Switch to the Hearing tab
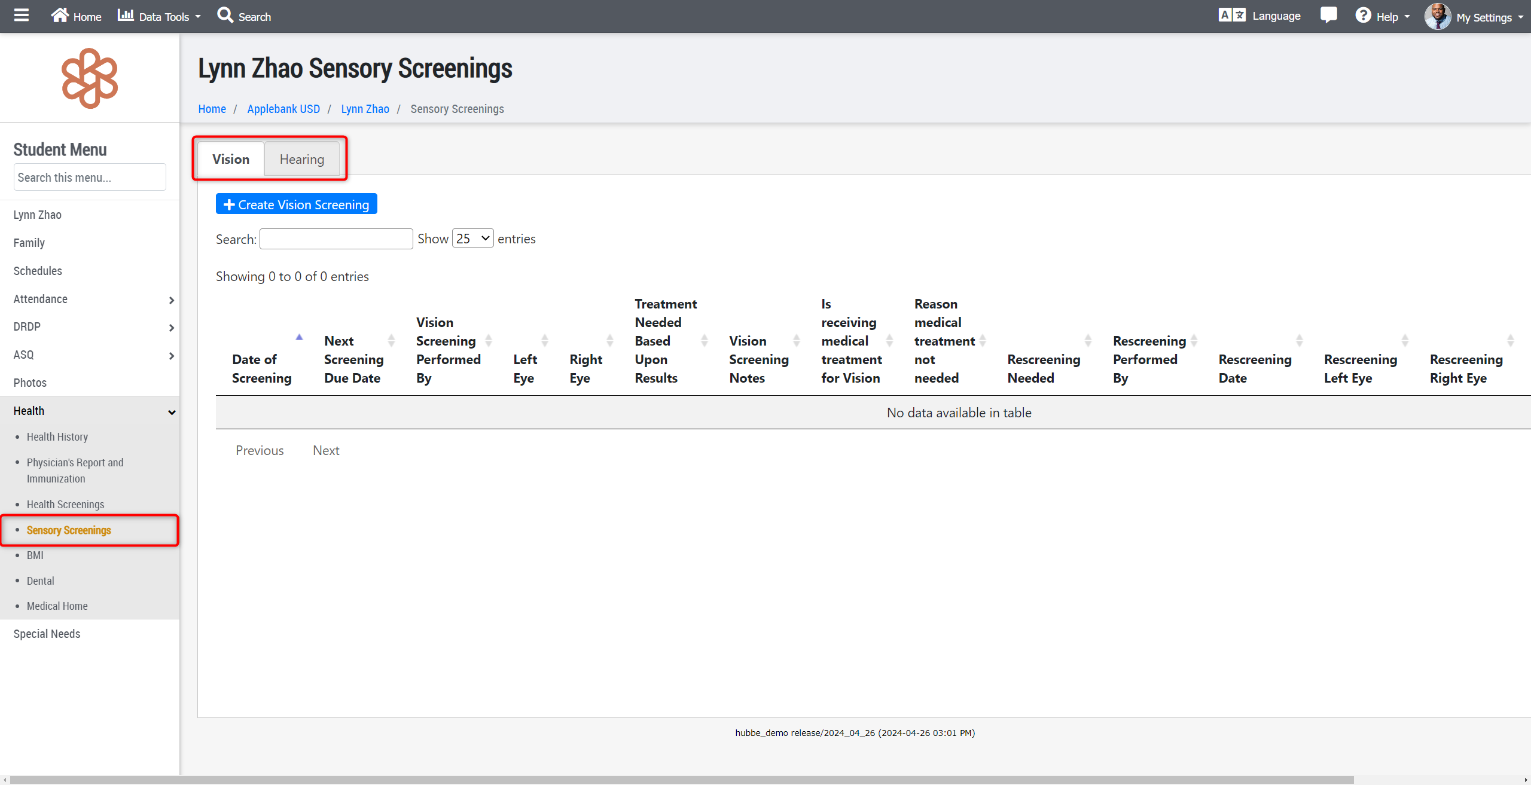The image size is (1531, 785). (x=302, y=159)
